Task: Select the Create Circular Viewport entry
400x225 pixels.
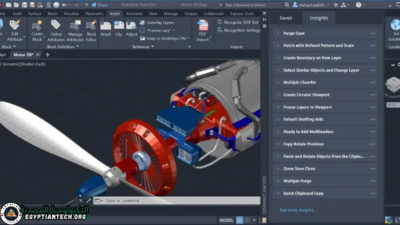Action: click(326, 95)
